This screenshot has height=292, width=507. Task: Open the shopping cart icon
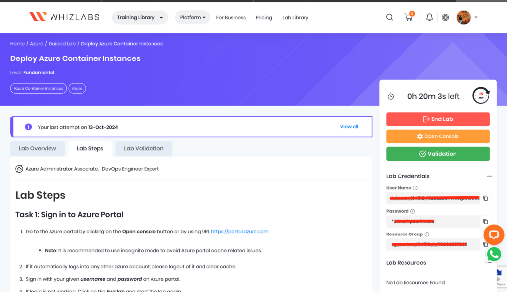coord(409,17)
